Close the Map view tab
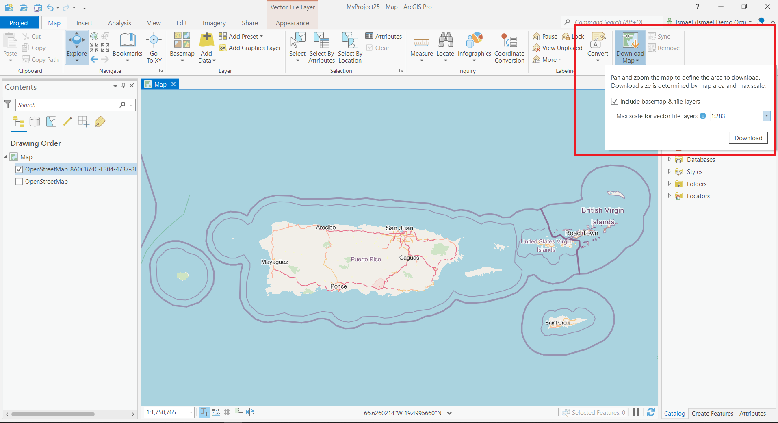 click(x=173, y=84)
